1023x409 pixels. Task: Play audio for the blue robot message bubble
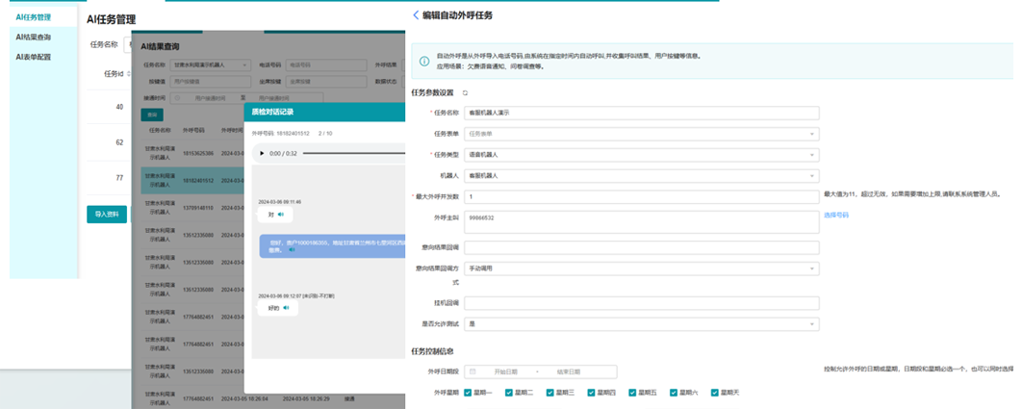point(292,250)
